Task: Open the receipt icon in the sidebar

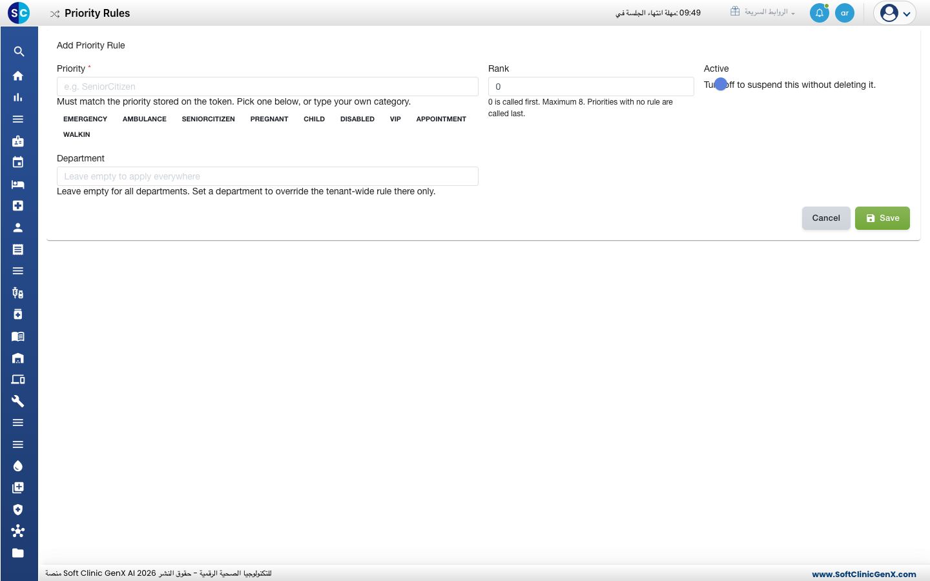Action: coord(18,249)
